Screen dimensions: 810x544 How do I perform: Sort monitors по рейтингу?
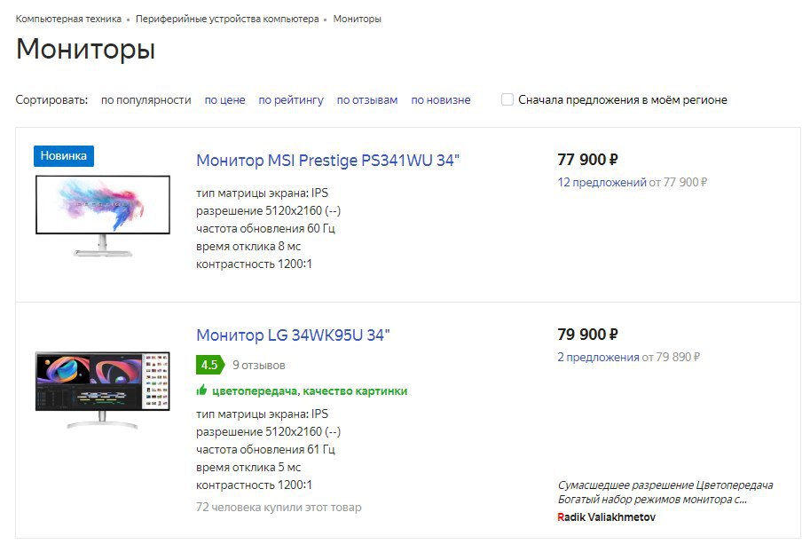pyautogui.click(x=291, y=99)
